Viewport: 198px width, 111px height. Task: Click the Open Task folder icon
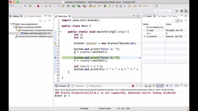tap(94, 6)
